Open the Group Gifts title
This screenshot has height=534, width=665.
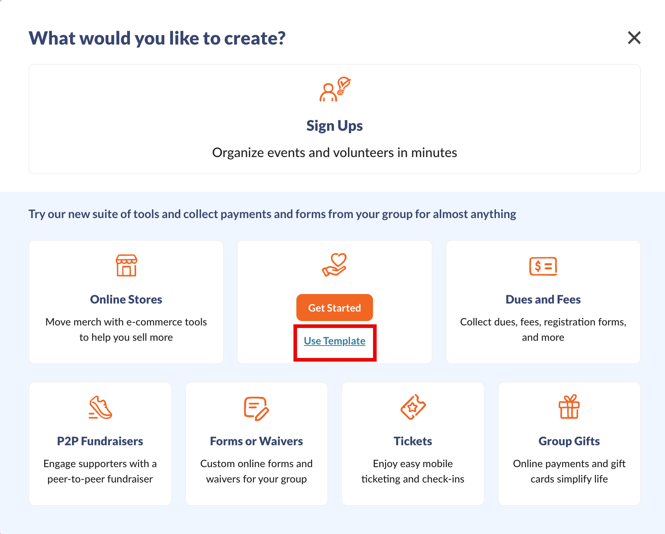click(x=569, y=441)
